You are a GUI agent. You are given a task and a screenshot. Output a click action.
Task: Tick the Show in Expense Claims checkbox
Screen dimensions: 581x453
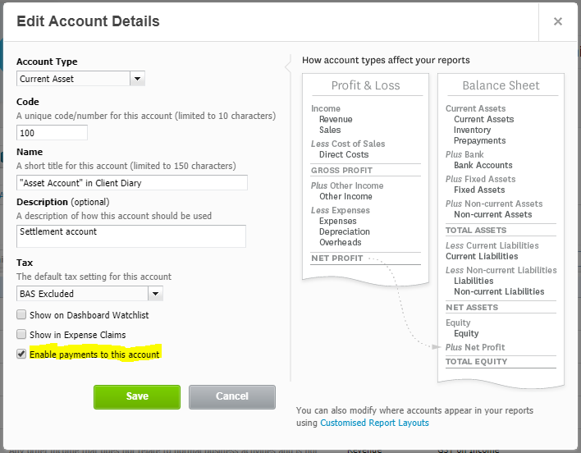(21, 335)
